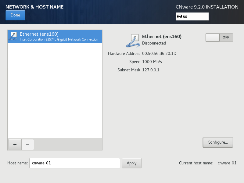Click the CNware 9.2.0 INSTALLATION heading
Screen dimensions: 244x183
tap(207, 7)
